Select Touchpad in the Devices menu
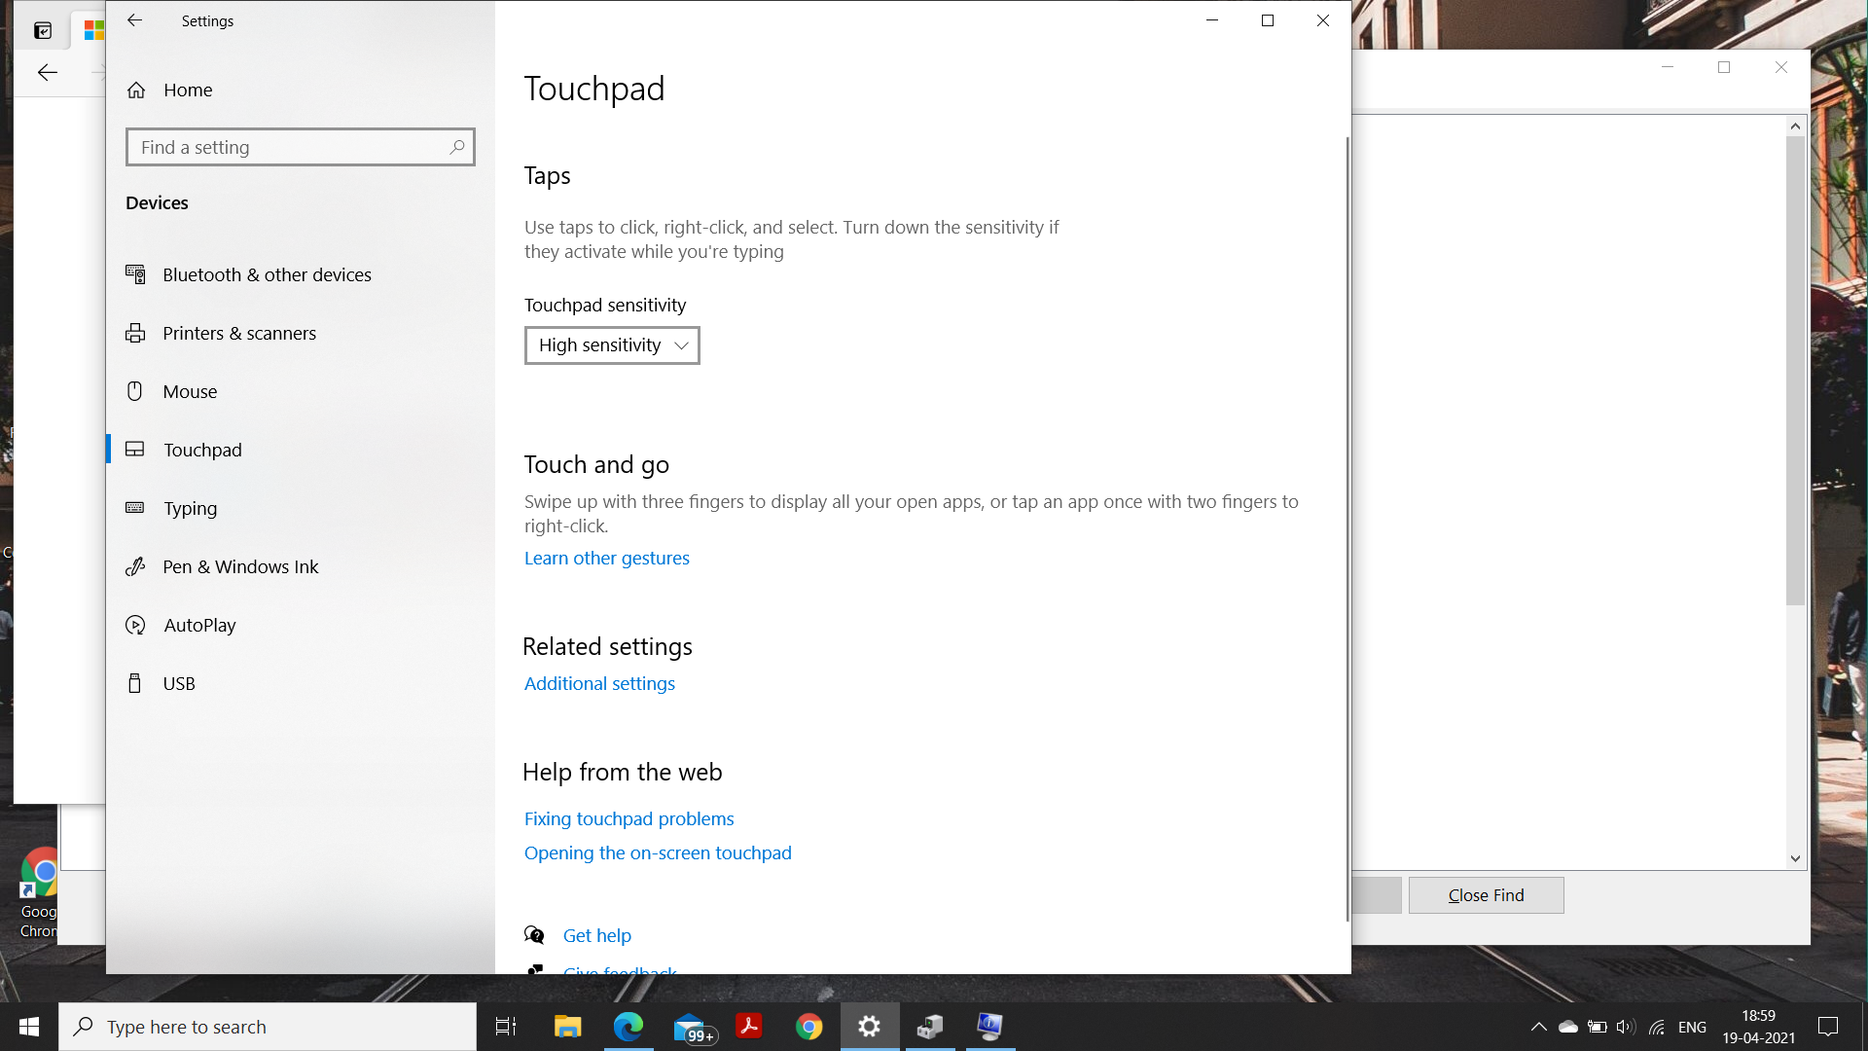Image resolution: width=1868 pixels, height=1051 pixels. (201, 450)
